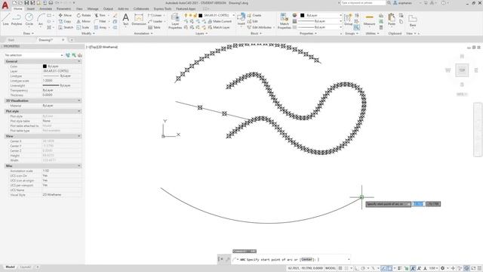
Task: Open the AutoCAD application menu logo
Action: [x=5, y=5]
